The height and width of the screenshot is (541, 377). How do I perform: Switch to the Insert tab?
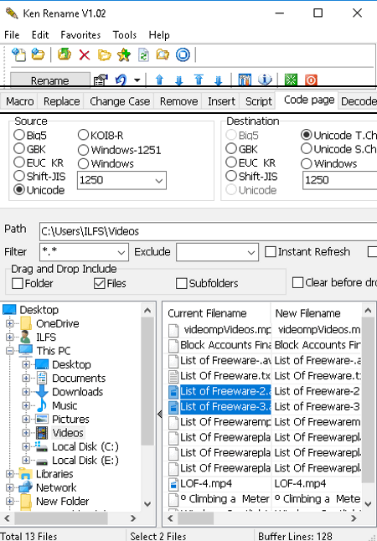(x=221, y=101)
